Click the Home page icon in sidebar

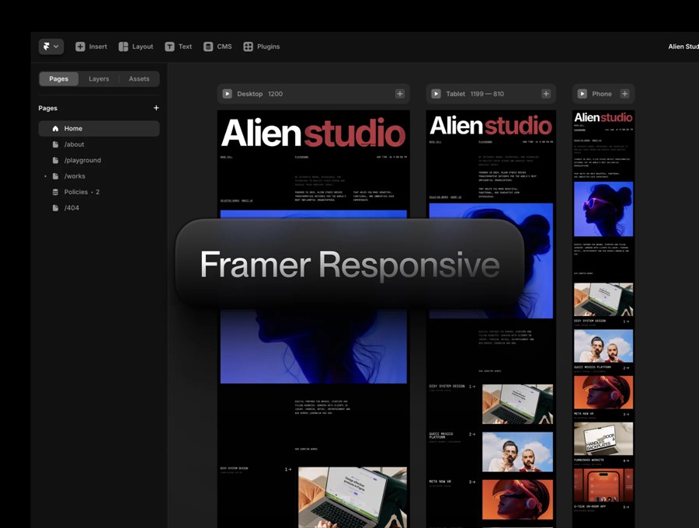(x=54, y=128)
